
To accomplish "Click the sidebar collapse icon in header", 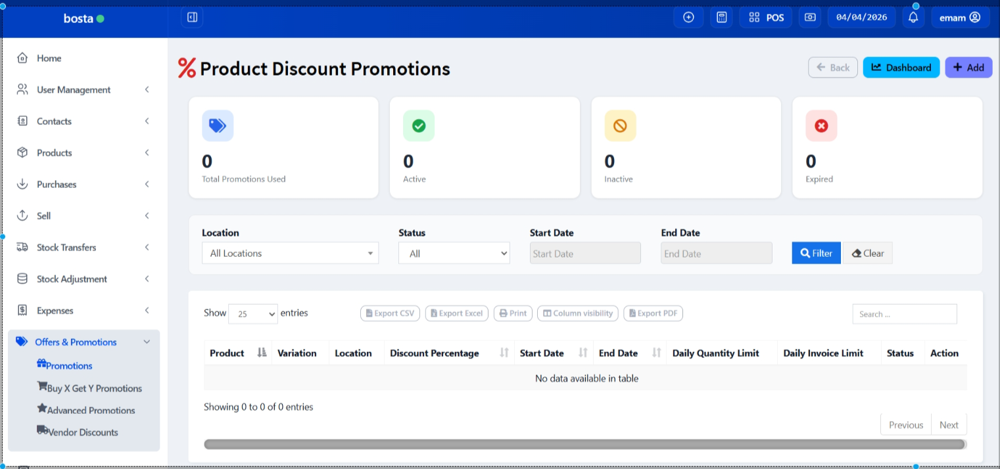I will click(192, 18).
